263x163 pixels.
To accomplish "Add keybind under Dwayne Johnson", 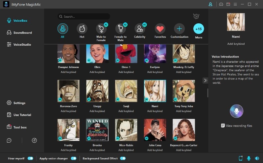I will [68, 72].
